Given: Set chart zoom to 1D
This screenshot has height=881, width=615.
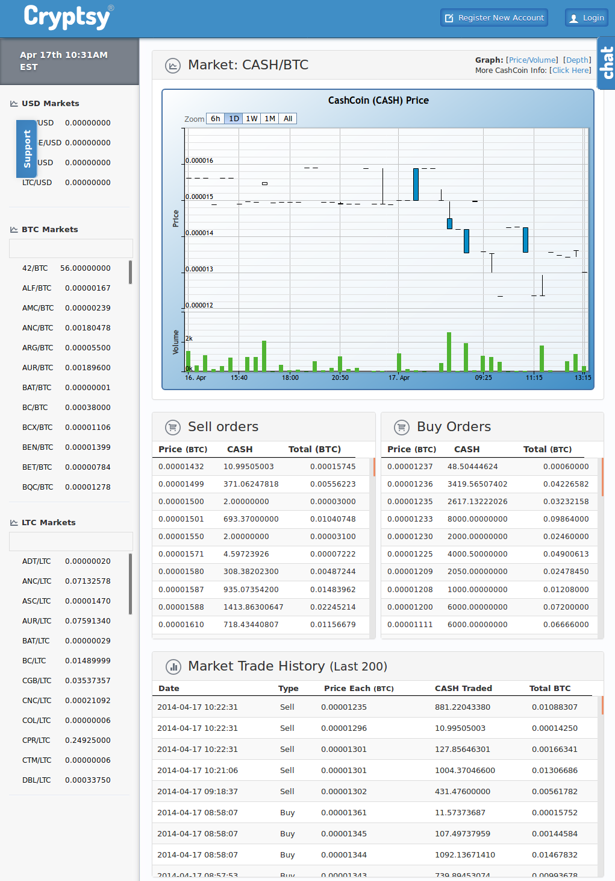Looking at the screenshot, I should (x=234, y=119).
